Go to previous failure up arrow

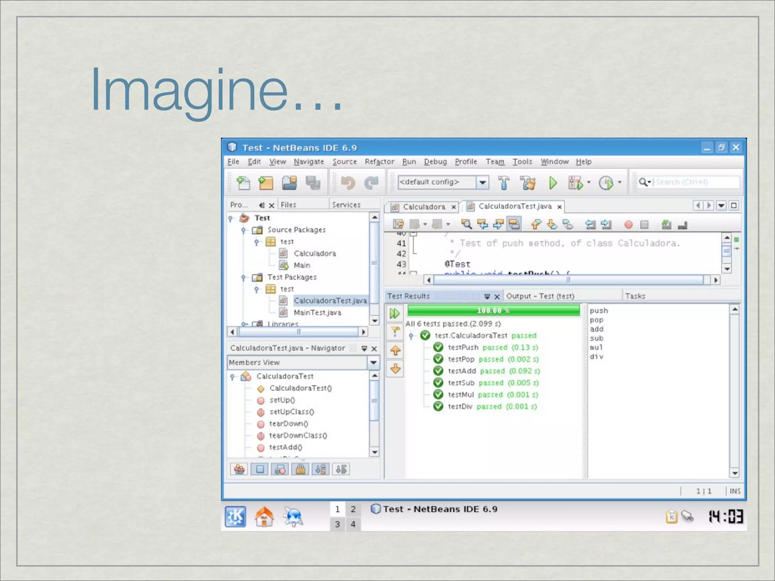pos(395,351)
